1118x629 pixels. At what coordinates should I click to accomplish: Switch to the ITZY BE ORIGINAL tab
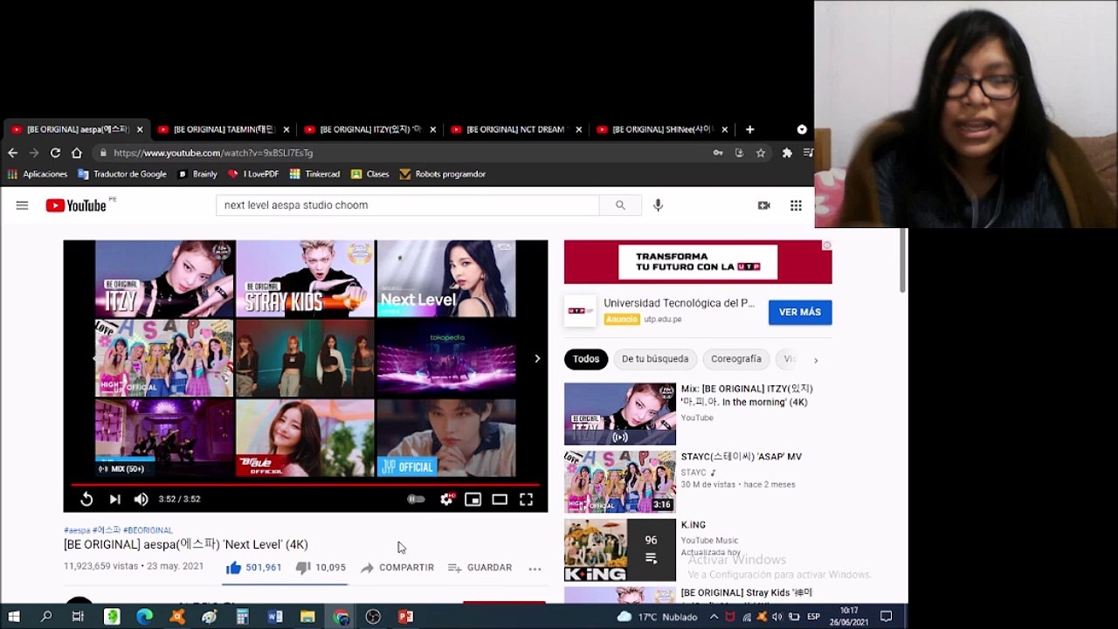(369, 129)
